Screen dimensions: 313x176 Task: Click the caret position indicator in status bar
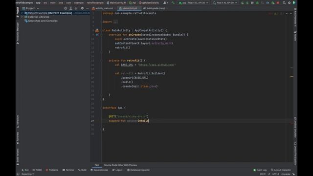(263, 174)
